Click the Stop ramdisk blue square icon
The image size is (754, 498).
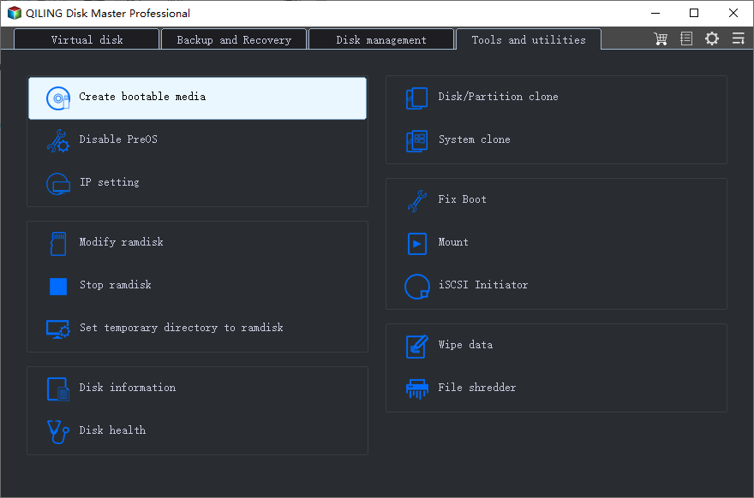(58, 286)
